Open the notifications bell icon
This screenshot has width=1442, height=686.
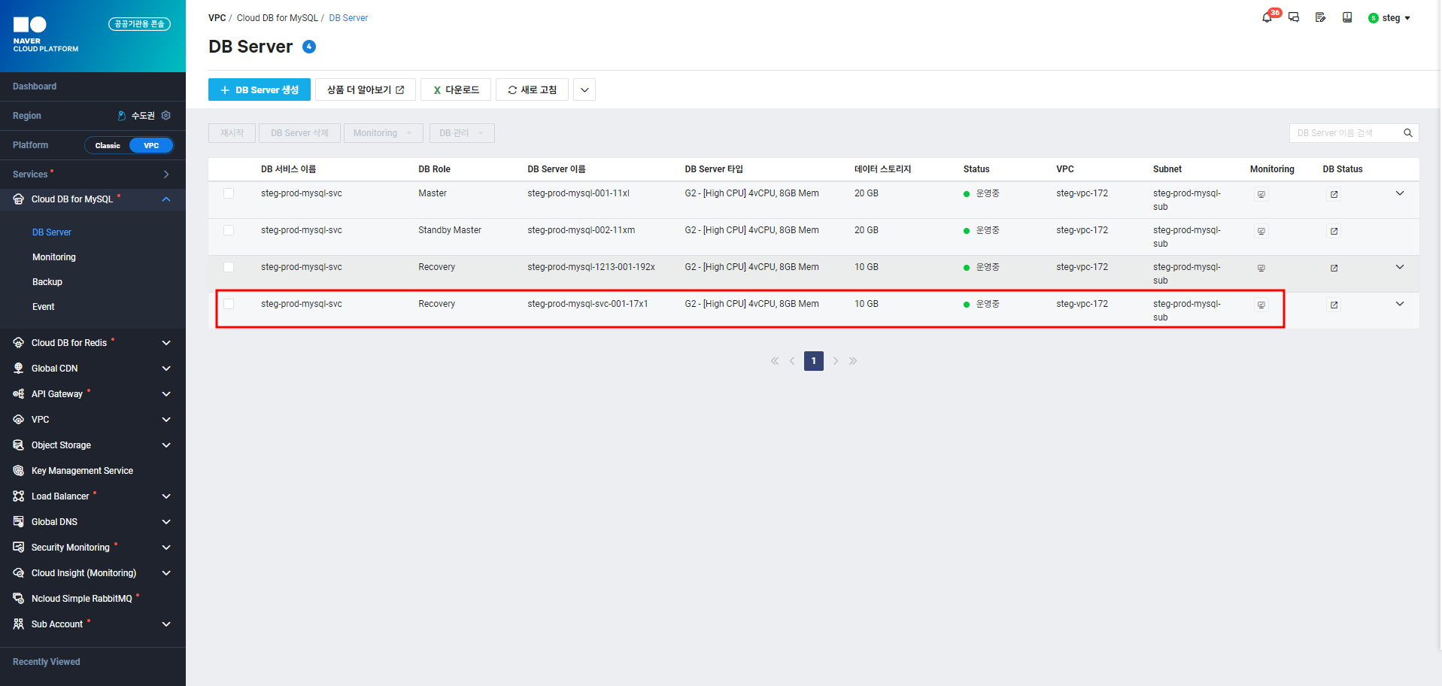(x=1267, y=17)
